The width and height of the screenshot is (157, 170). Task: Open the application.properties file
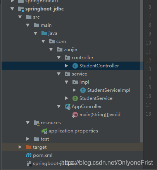tap(73, 131)
